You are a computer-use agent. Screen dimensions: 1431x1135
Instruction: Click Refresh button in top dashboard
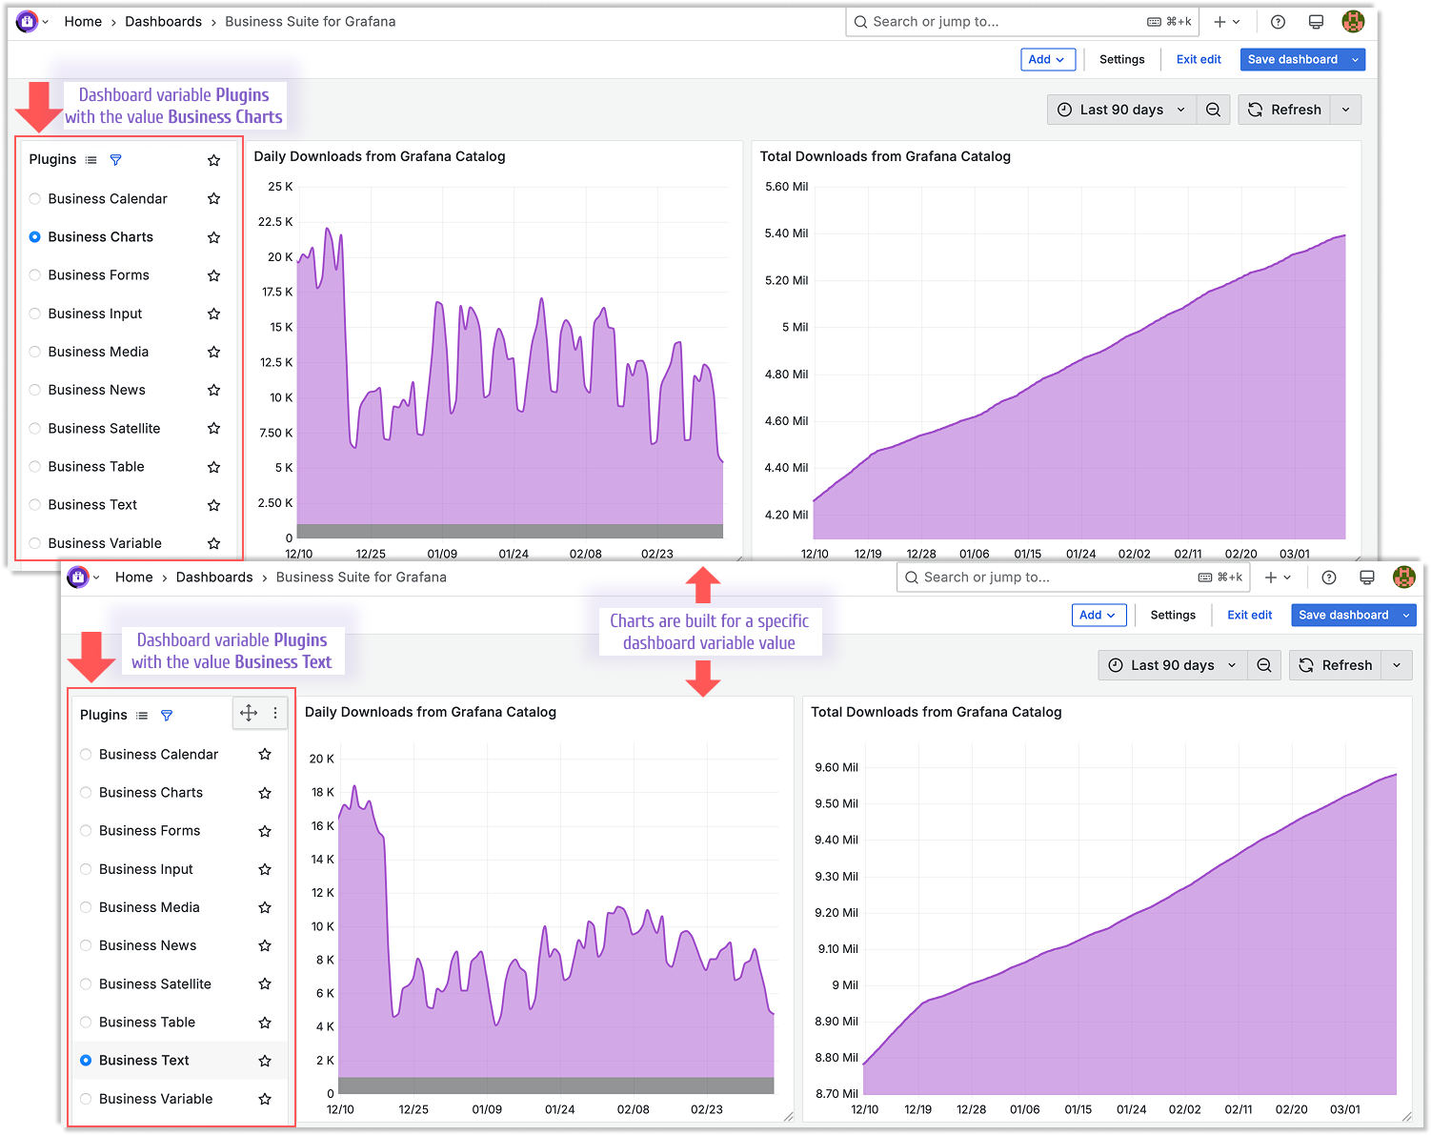click(x=1284, y=110)
